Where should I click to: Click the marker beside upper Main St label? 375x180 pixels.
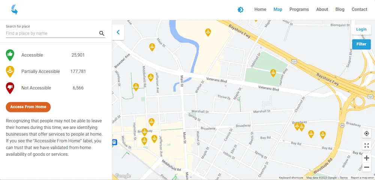pos(152,47)
